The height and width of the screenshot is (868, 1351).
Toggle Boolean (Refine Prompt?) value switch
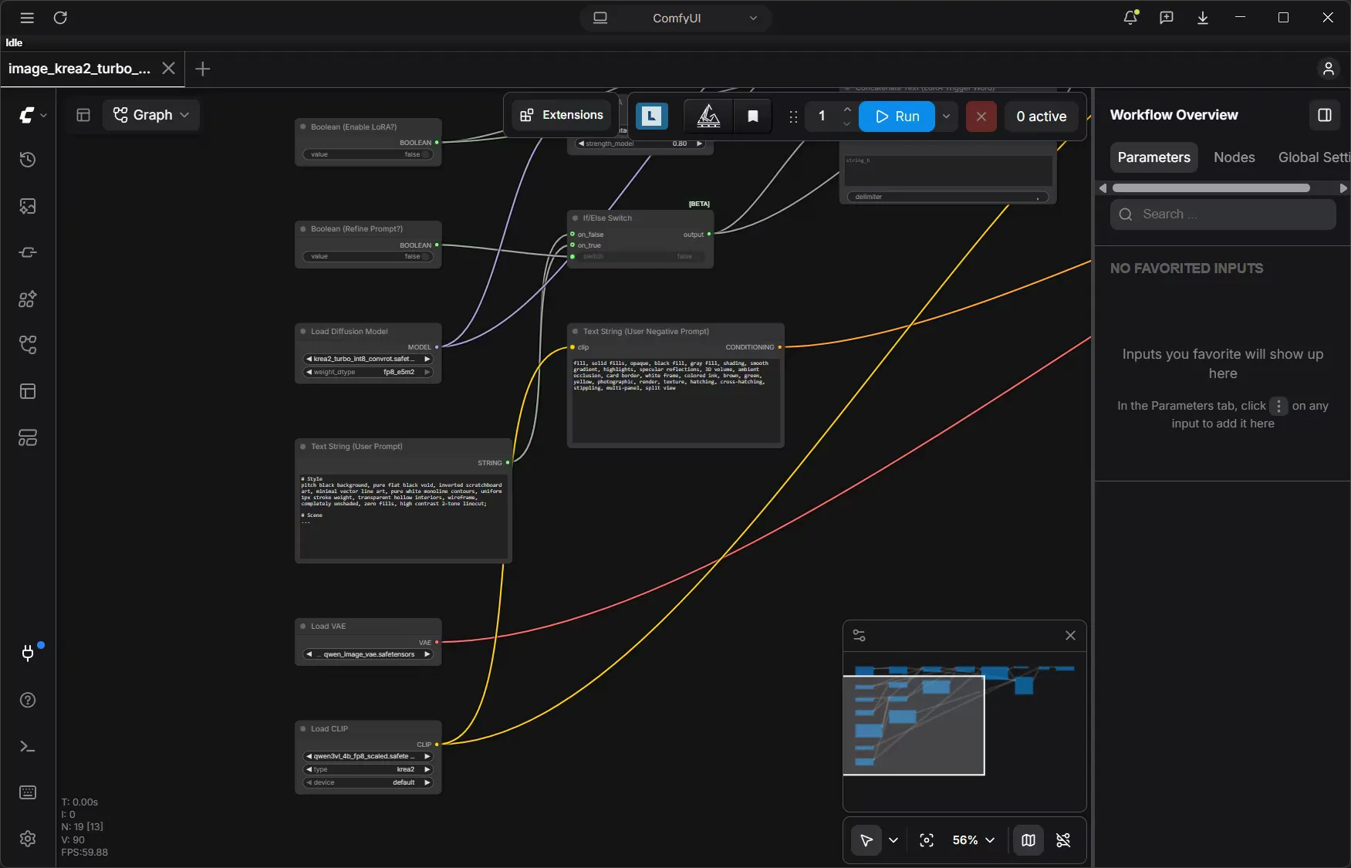tap(369, 256)
